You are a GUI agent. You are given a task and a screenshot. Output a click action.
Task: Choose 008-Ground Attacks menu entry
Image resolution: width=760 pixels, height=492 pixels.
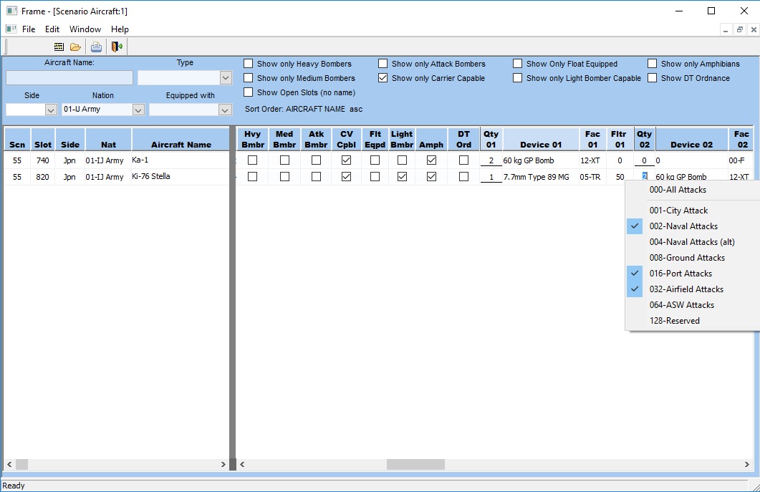pos(693,257)
